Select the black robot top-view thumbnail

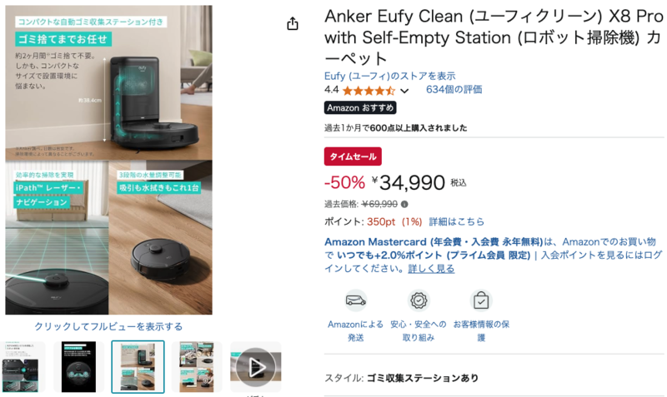click(x=78, y=367)
